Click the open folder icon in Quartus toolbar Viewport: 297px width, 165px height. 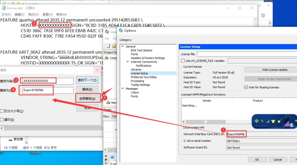114,46
